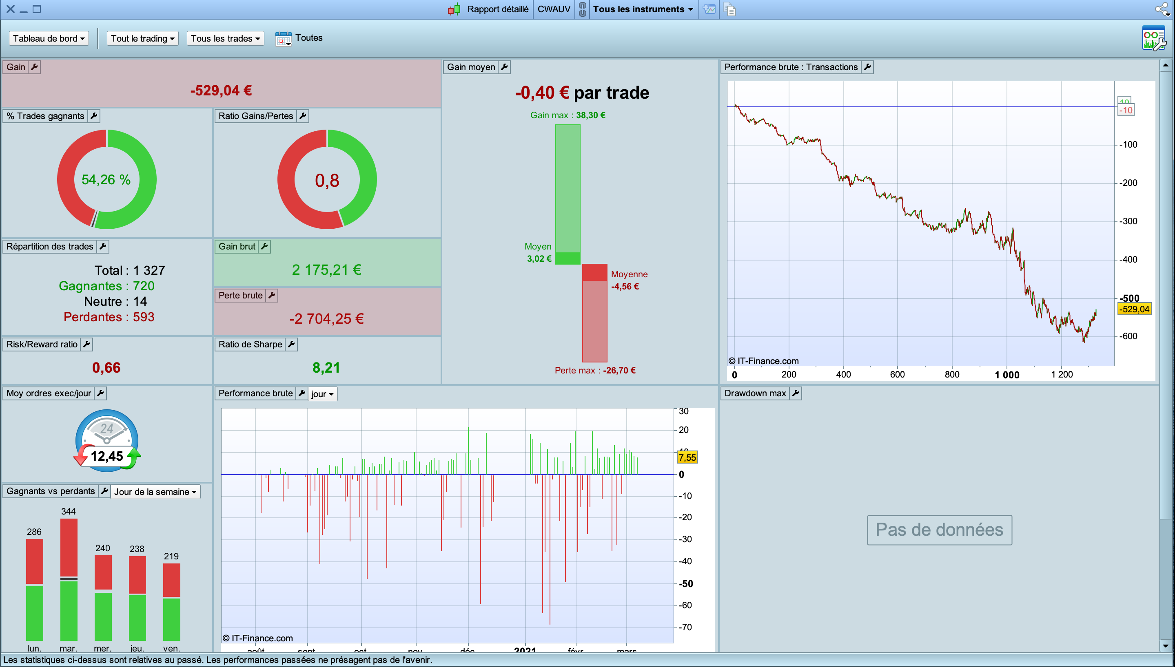
Task: Change the jour period dropdown
Action: (x=322, y=394)
